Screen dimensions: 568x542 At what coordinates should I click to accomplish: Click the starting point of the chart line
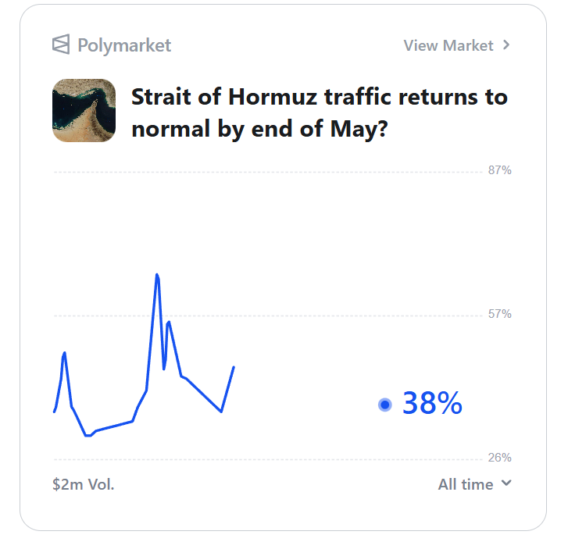point(54,412)
